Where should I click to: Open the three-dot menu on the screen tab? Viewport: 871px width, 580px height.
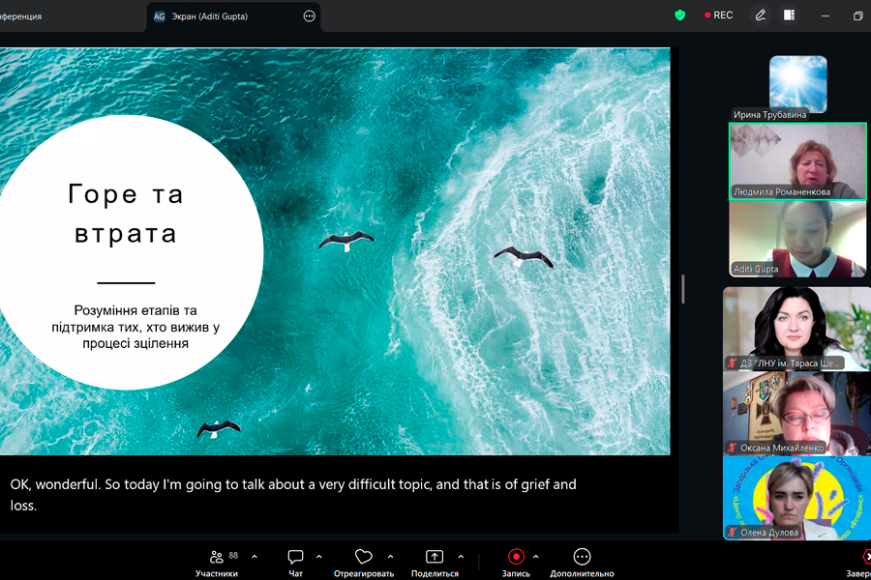[310, 16]
